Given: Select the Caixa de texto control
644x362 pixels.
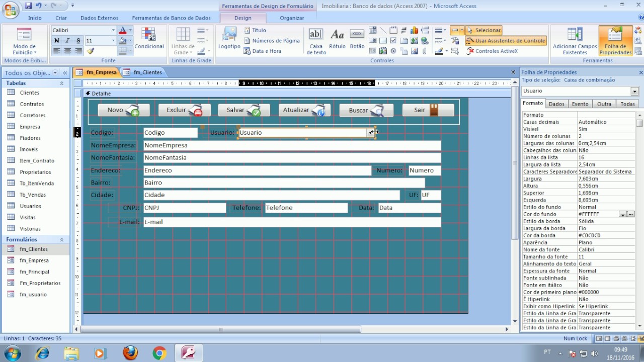Looking at the screenshot, I should tap(316, 41).
